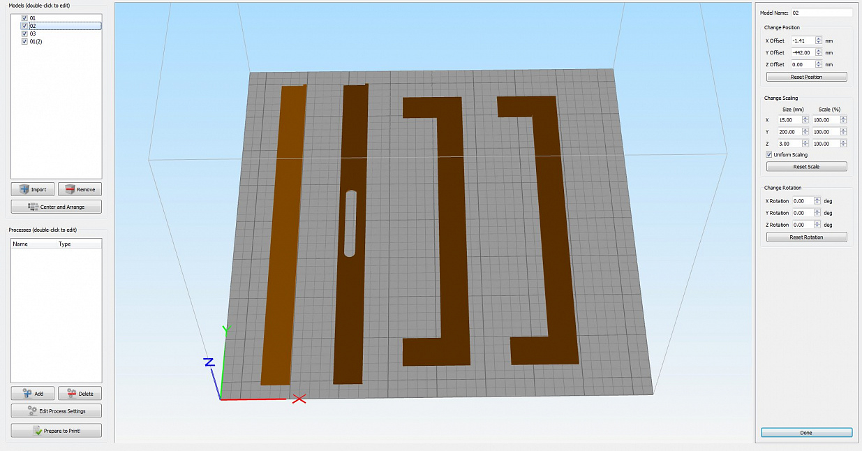
Task: Toggle visibility checkbox for model 01
Action: 24,18
